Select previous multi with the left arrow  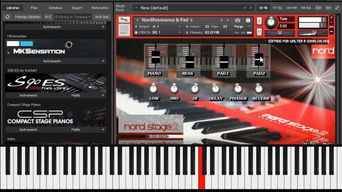(x=245, y=8)
